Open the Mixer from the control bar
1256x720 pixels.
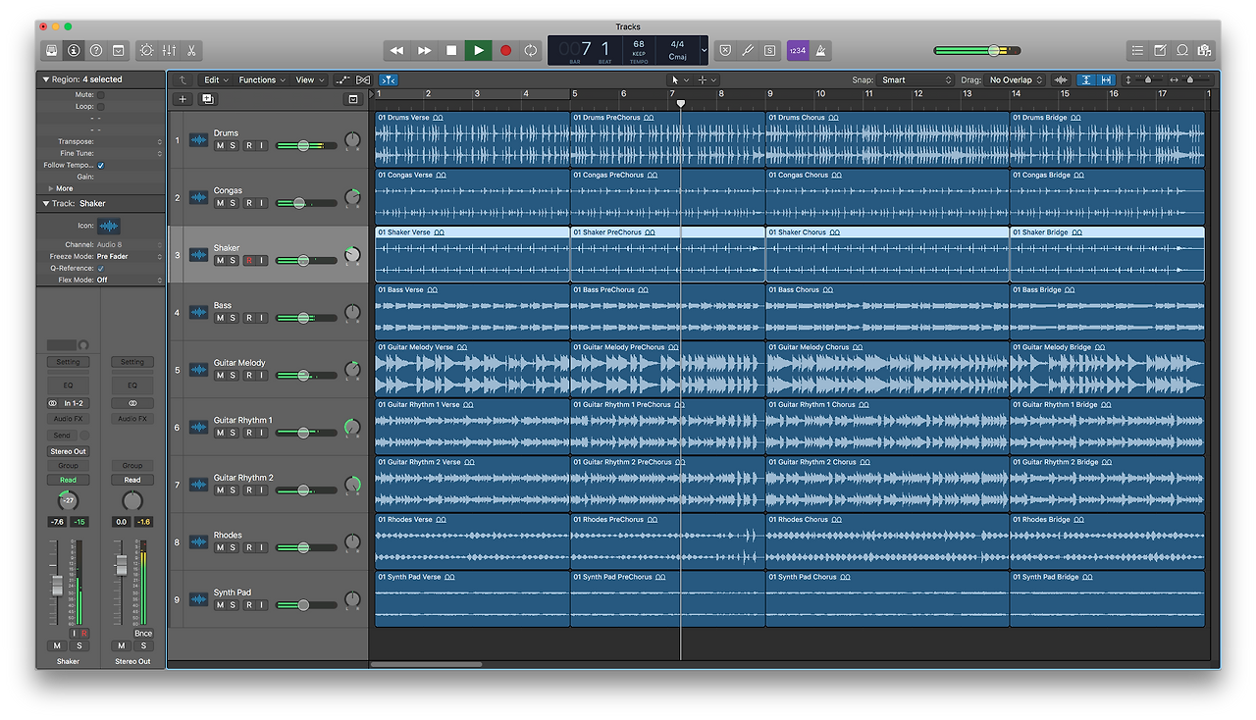click(x=169, y=50)
